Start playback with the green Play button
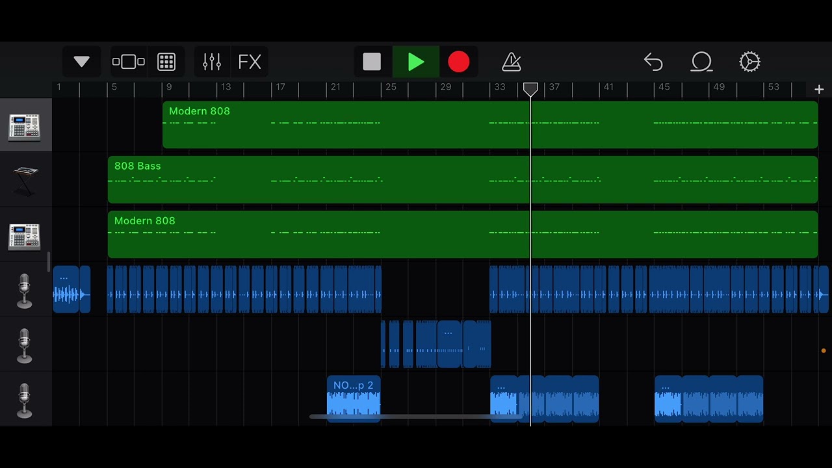 416,62
